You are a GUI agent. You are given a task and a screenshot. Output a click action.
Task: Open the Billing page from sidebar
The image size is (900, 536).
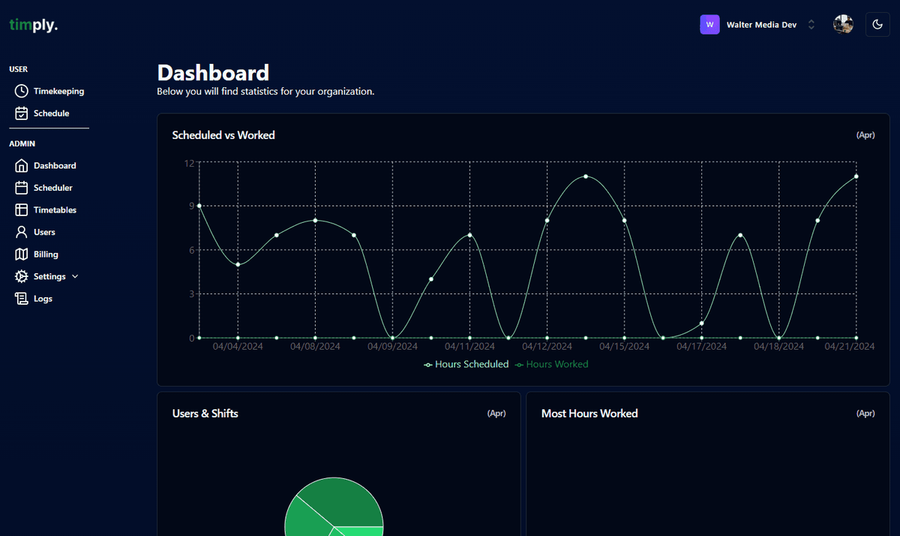point(46,254)
